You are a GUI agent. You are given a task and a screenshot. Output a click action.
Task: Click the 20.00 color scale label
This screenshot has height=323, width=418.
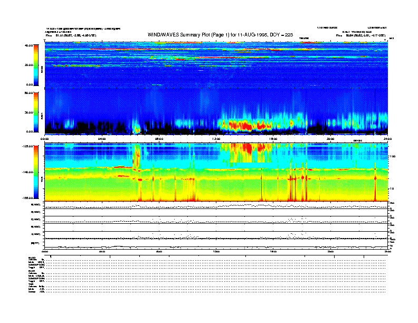(28, 65)
